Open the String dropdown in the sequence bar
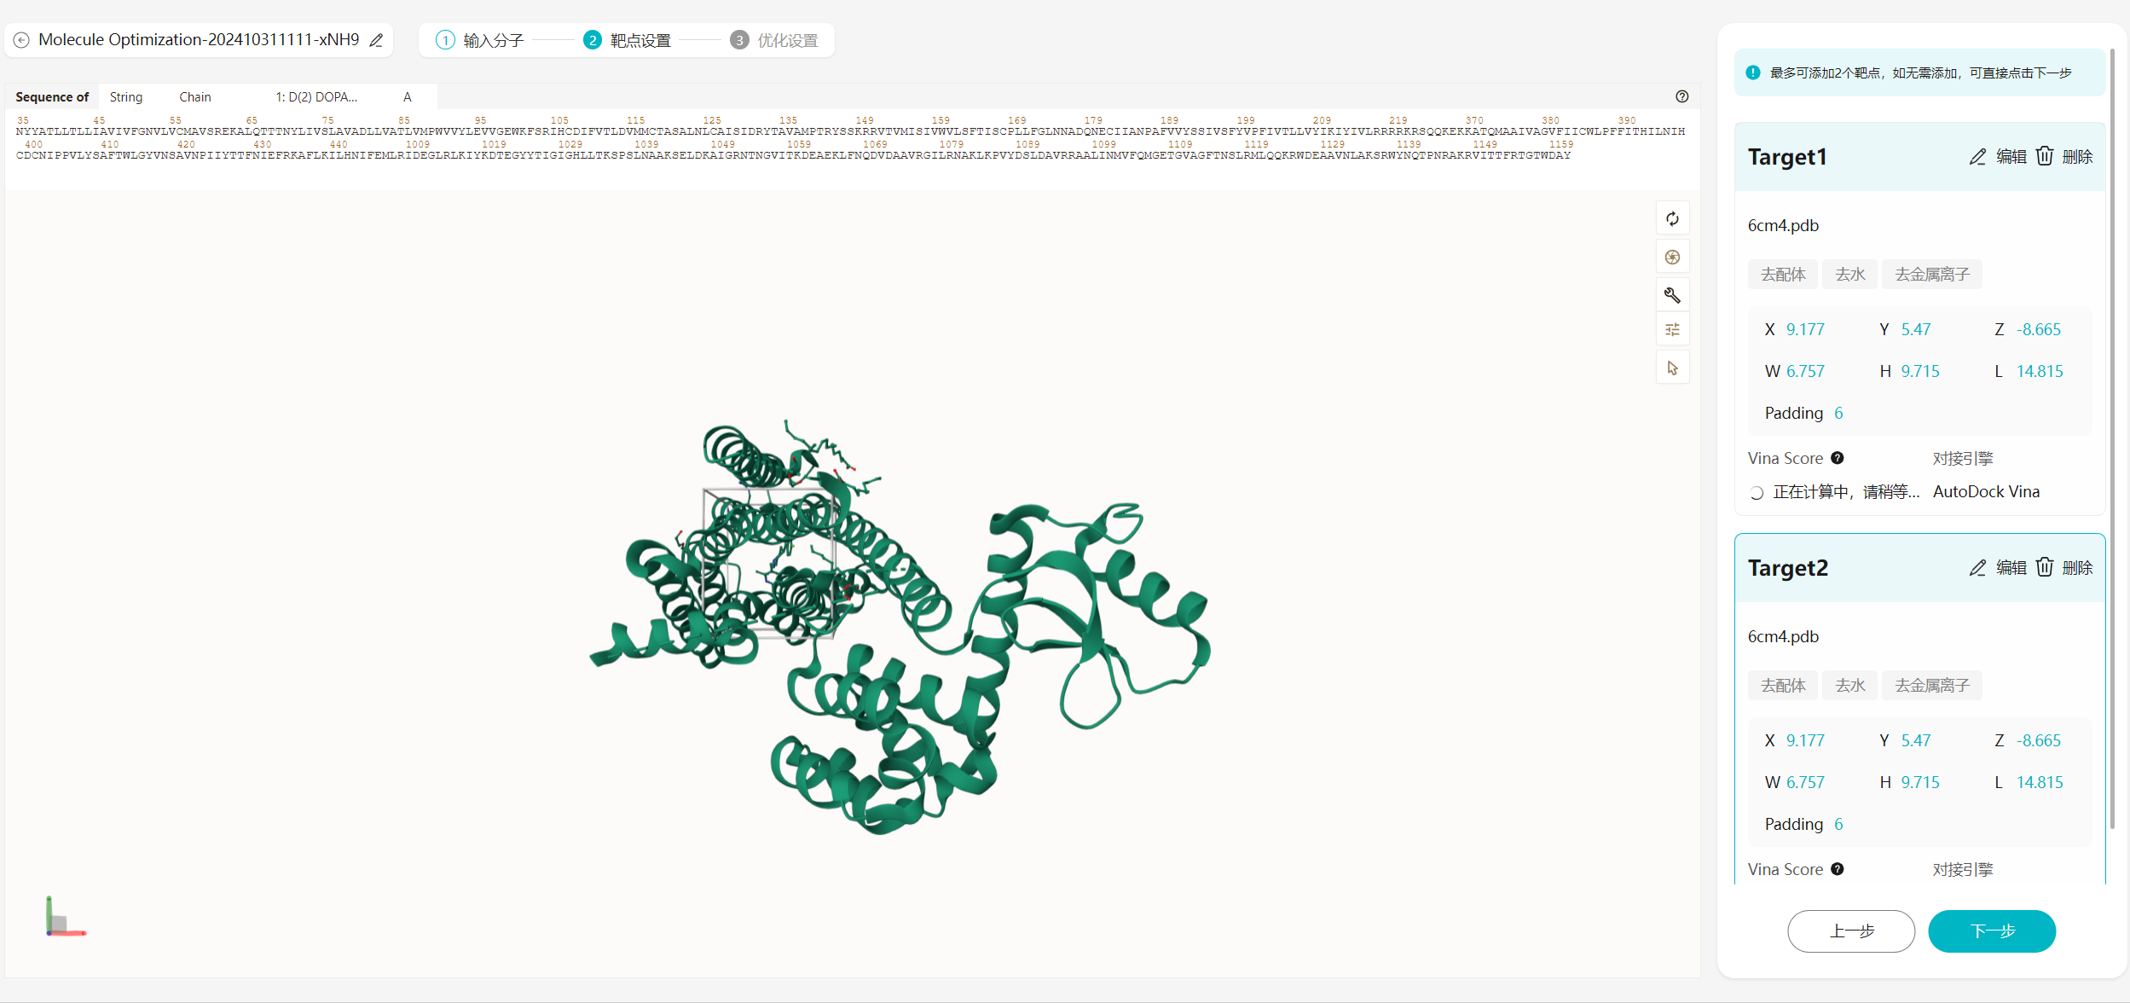Viewport: 2130px width, 1003px height. pos(126,97)
